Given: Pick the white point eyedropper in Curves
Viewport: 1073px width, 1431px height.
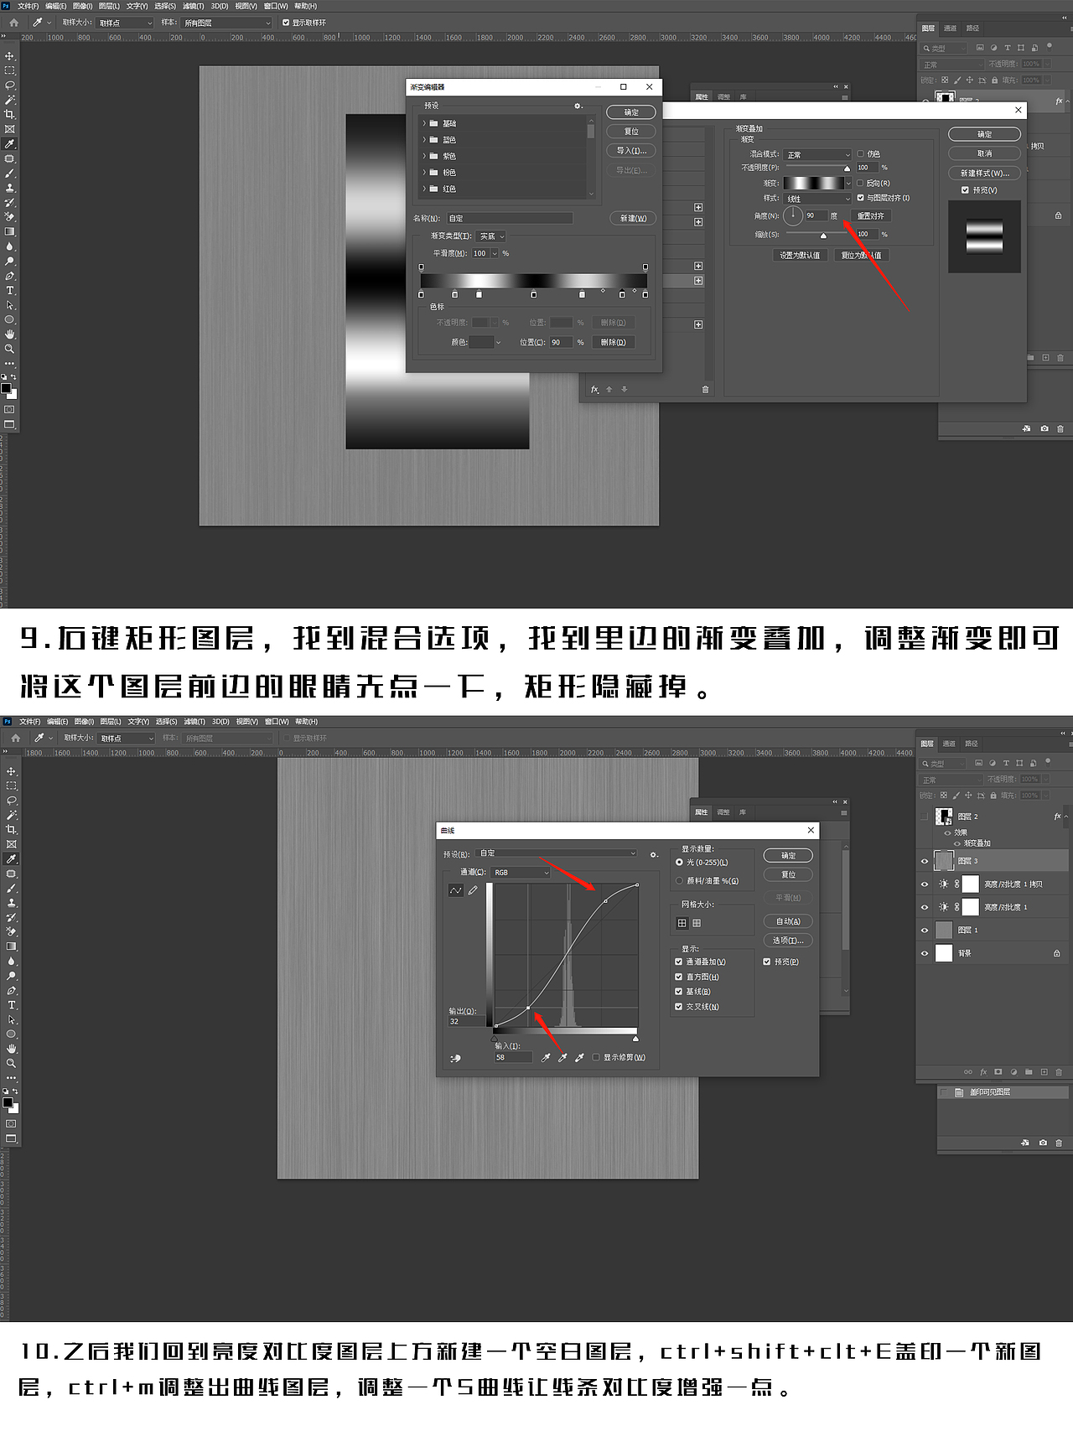Looking at the screenshot, I should coord(579,1058).
